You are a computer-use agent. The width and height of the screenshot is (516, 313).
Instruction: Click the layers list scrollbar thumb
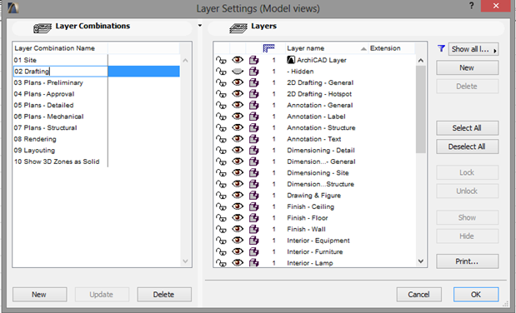pos(421,110)
